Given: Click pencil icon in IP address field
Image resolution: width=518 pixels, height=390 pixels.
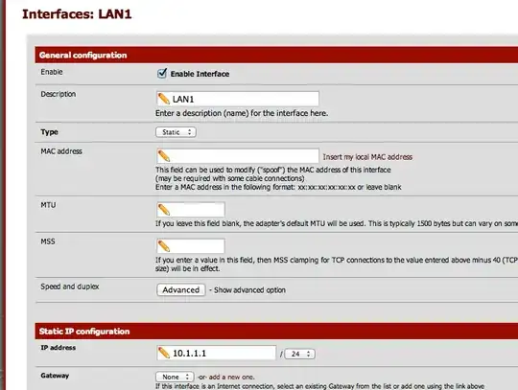Looking at the screenshot, I should click(163, 353).
